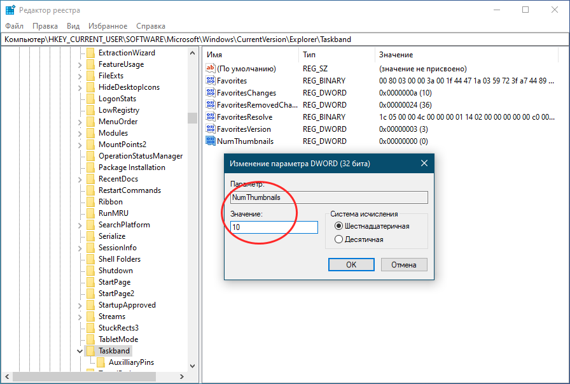Cancel the dialog with Отмена
570x384 pixels.
pyautogui.click(x=404, y=265)
